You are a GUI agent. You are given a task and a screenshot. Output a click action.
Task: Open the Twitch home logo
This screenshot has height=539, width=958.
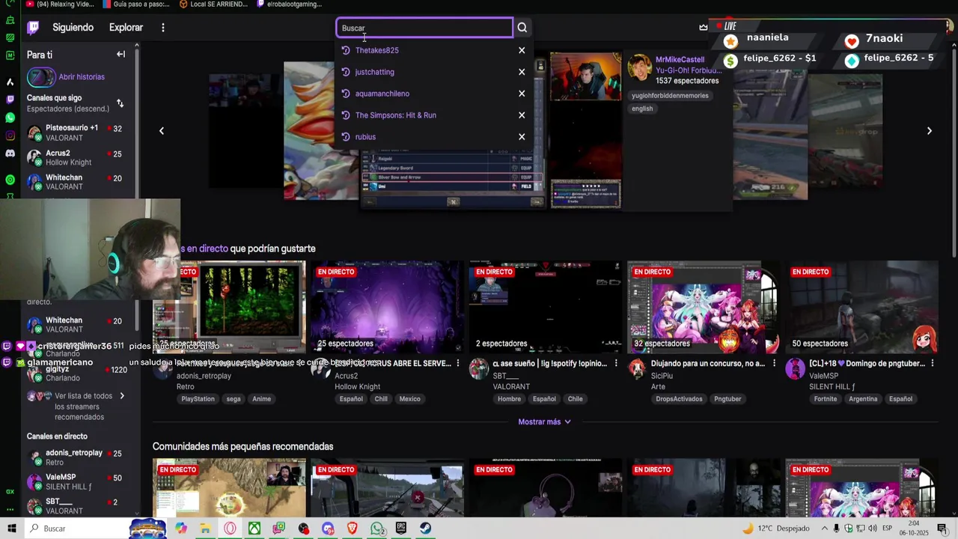click(x=33, y=28)
